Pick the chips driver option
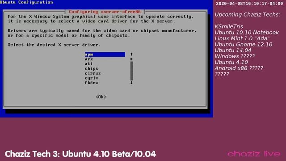Image resolution: width=286 pixels, height=161 pixels. coord(91,68)
